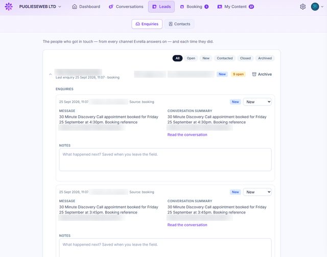Archive this lead via Archive button
Viewport: 327px width, 257px height.
262,74
